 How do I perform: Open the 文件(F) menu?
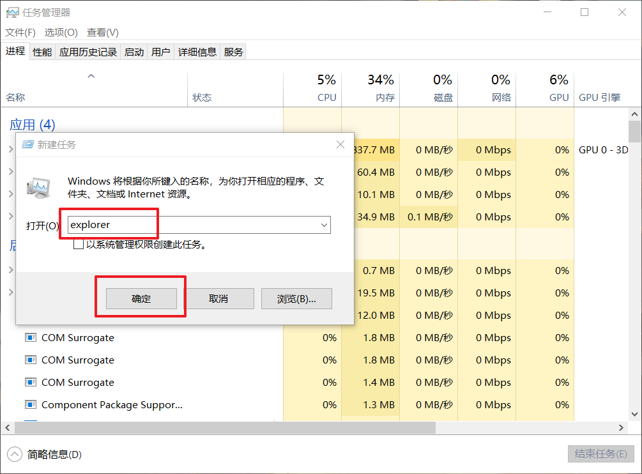(20, 33)
